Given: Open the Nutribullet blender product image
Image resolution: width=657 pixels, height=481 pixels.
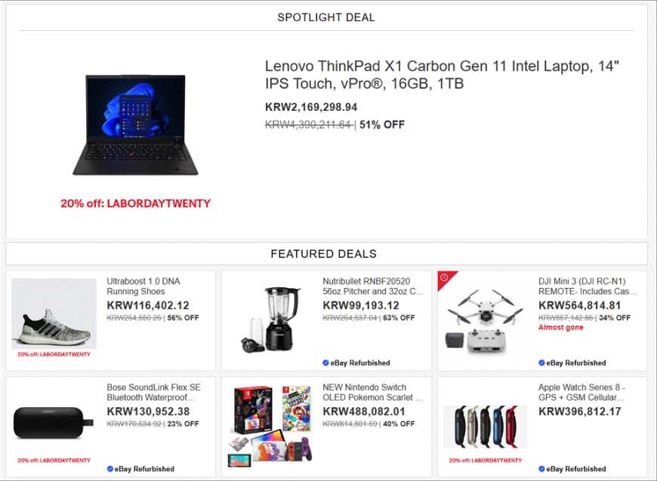Looking at the screenshot, I should 270,320.
